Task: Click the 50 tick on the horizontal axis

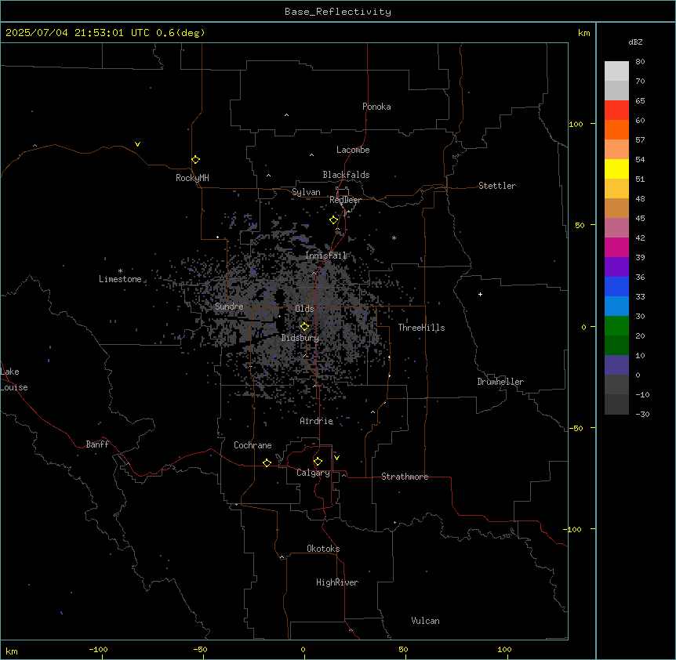Action: point(403,649)
